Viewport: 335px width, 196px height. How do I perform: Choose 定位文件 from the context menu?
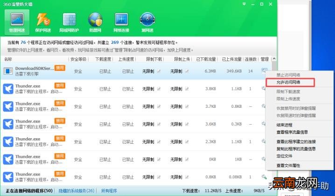(284, 156)
